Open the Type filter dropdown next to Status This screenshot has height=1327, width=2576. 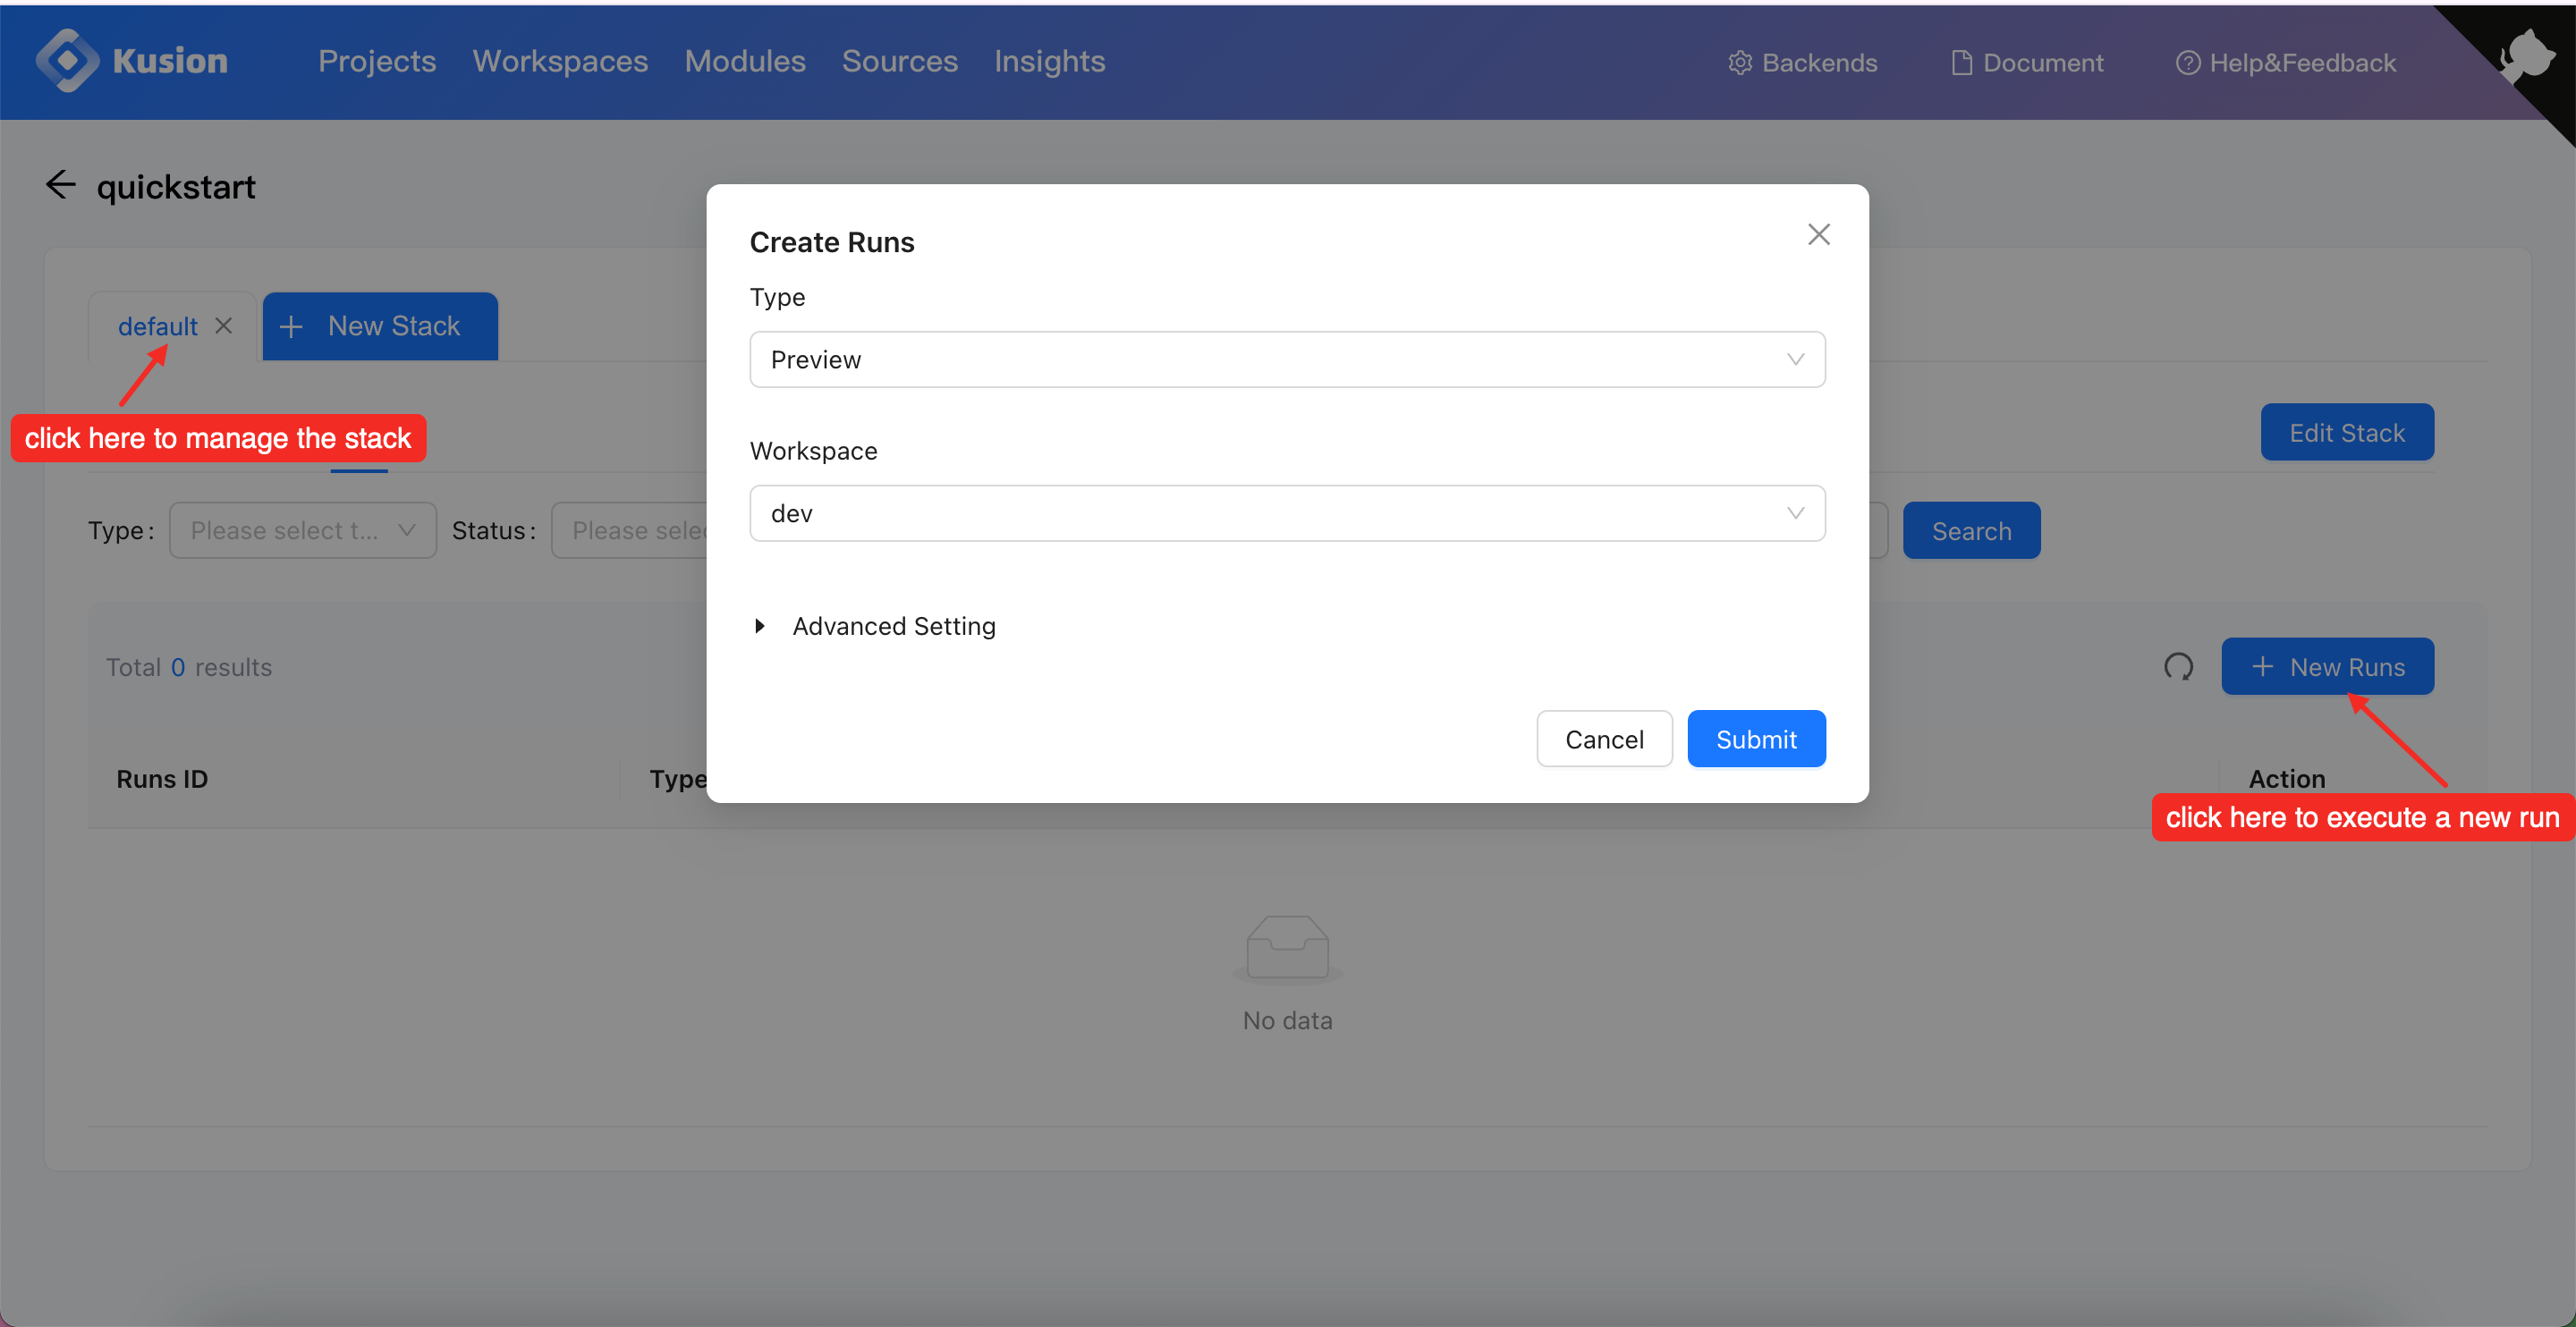point(302,530)
